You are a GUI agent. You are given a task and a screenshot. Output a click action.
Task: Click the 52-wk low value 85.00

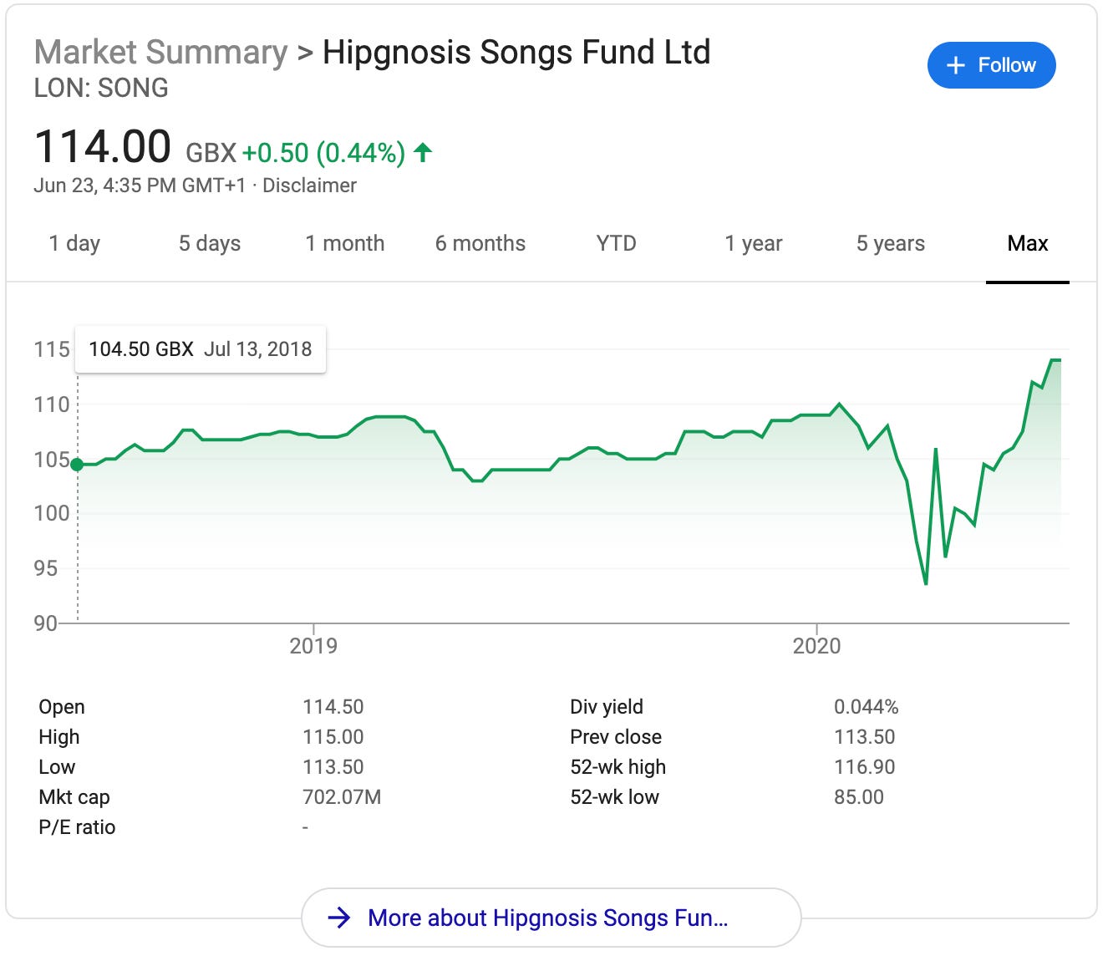pyautogui.click(x=859, y=797)
